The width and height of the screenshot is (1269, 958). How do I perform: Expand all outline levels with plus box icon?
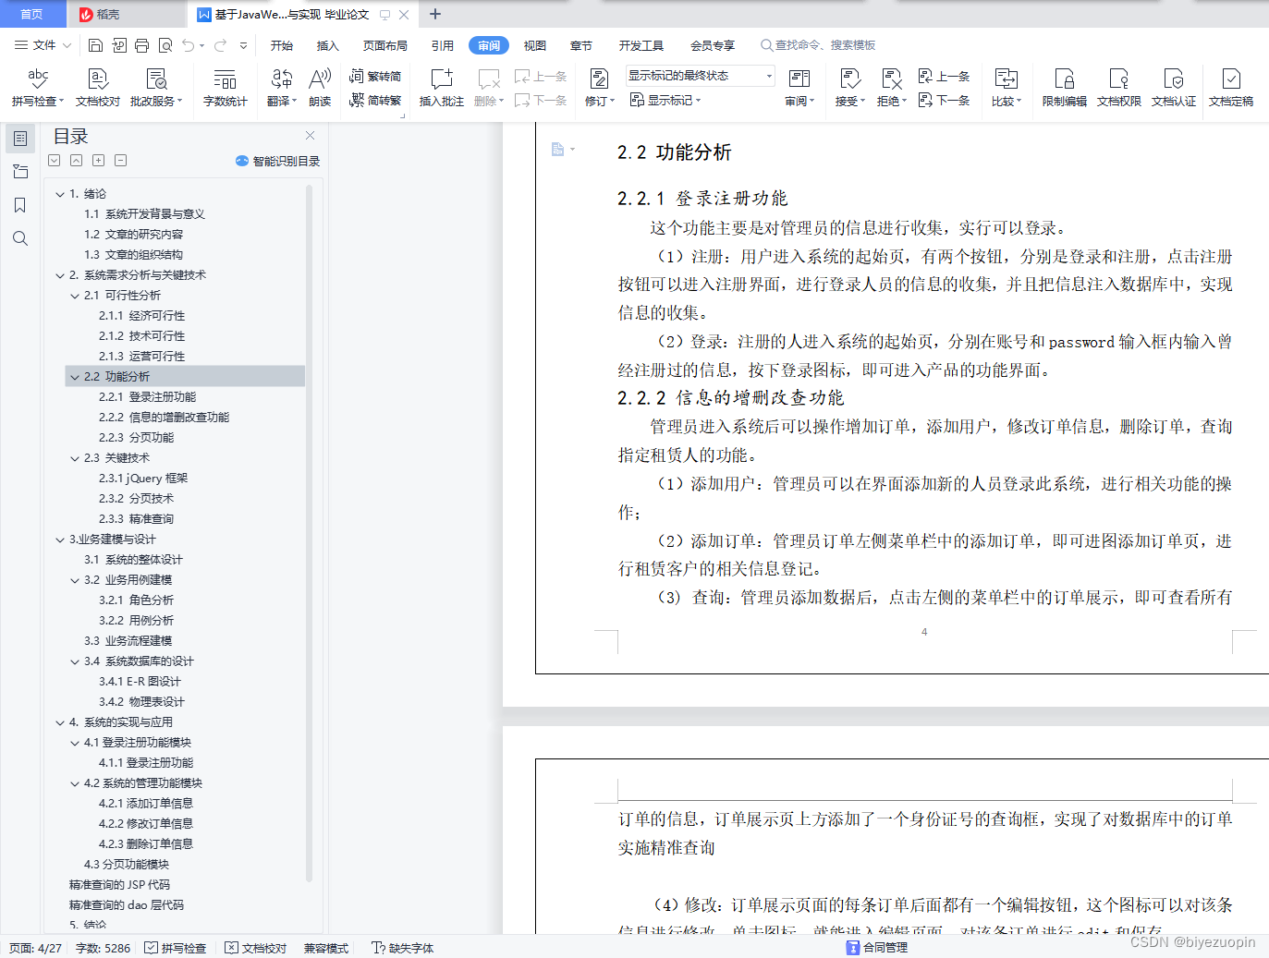[98, 161]
